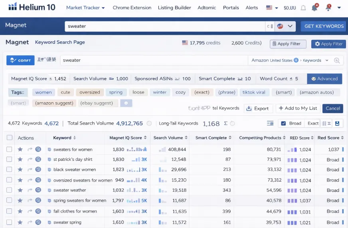
Task: Click the trend chart for 'sweaters for women'
Action: click(137, 150)
